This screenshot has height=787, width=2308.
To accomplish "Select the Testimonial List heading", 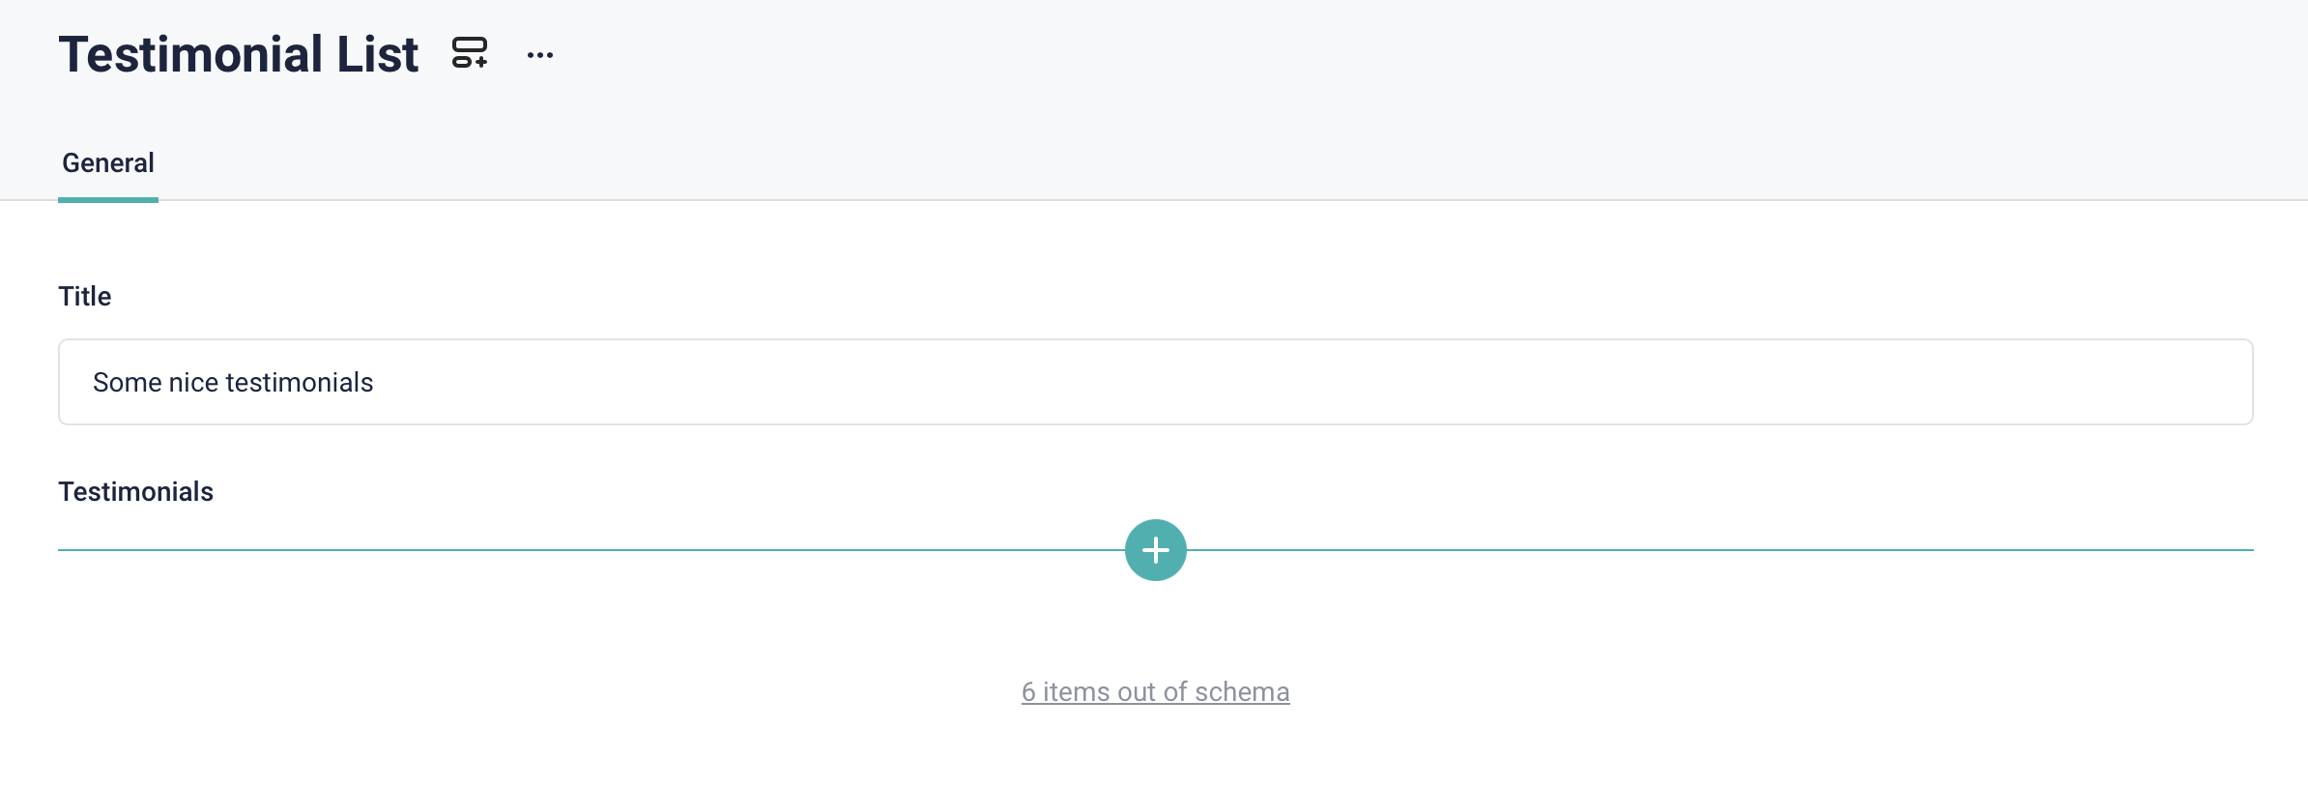I will 239,54.
